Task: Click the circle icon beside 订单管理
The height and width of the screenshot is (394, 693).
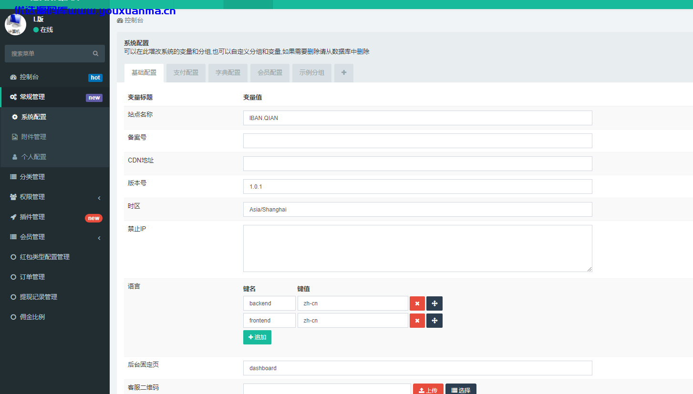Action: point(13,277)
